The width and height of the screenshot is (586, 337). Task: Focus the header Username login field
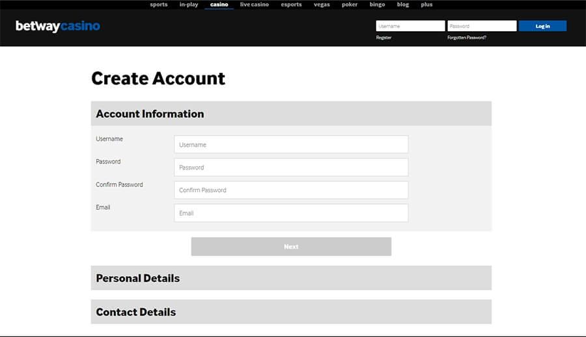click(x=410, y=26)
